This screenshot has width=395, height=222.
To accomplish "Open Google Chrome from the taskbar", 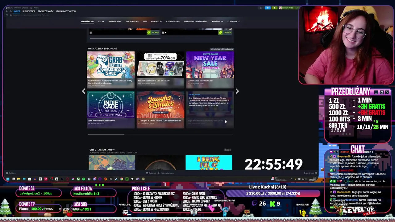I will tap(121, 179).
